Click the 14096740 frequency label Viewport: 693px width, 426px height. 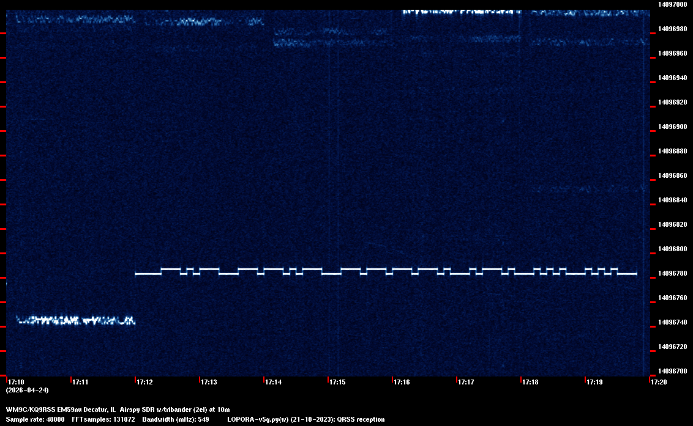[x=672, y=322]
